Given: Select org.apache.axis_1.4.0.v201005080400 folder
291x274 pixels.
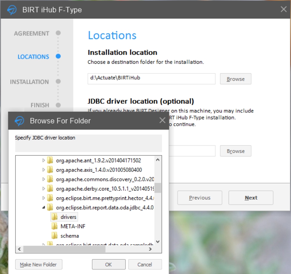Looking at the screenshot, I should tap(99, 170).
